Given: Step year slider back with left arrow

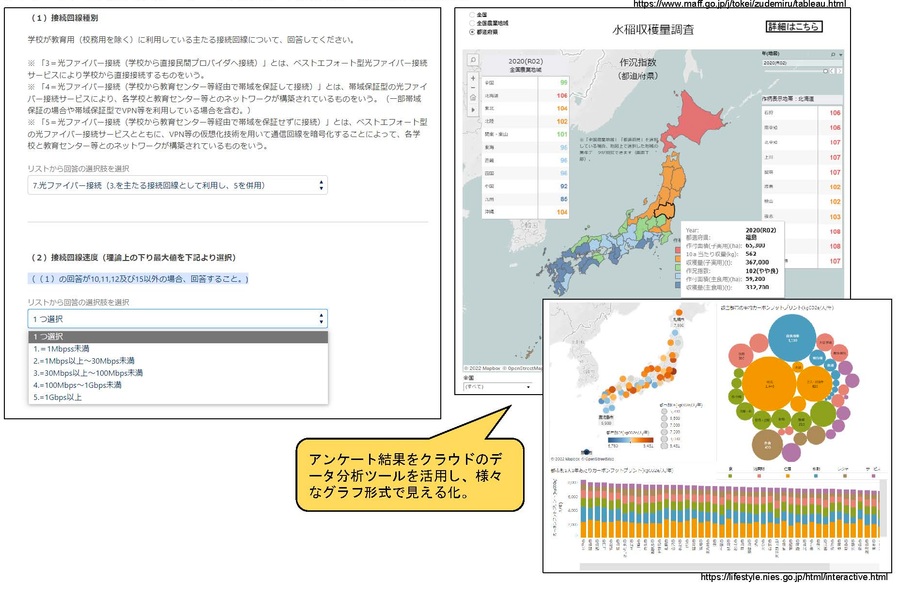Looking at the screenshot, I should coord(833,71).
